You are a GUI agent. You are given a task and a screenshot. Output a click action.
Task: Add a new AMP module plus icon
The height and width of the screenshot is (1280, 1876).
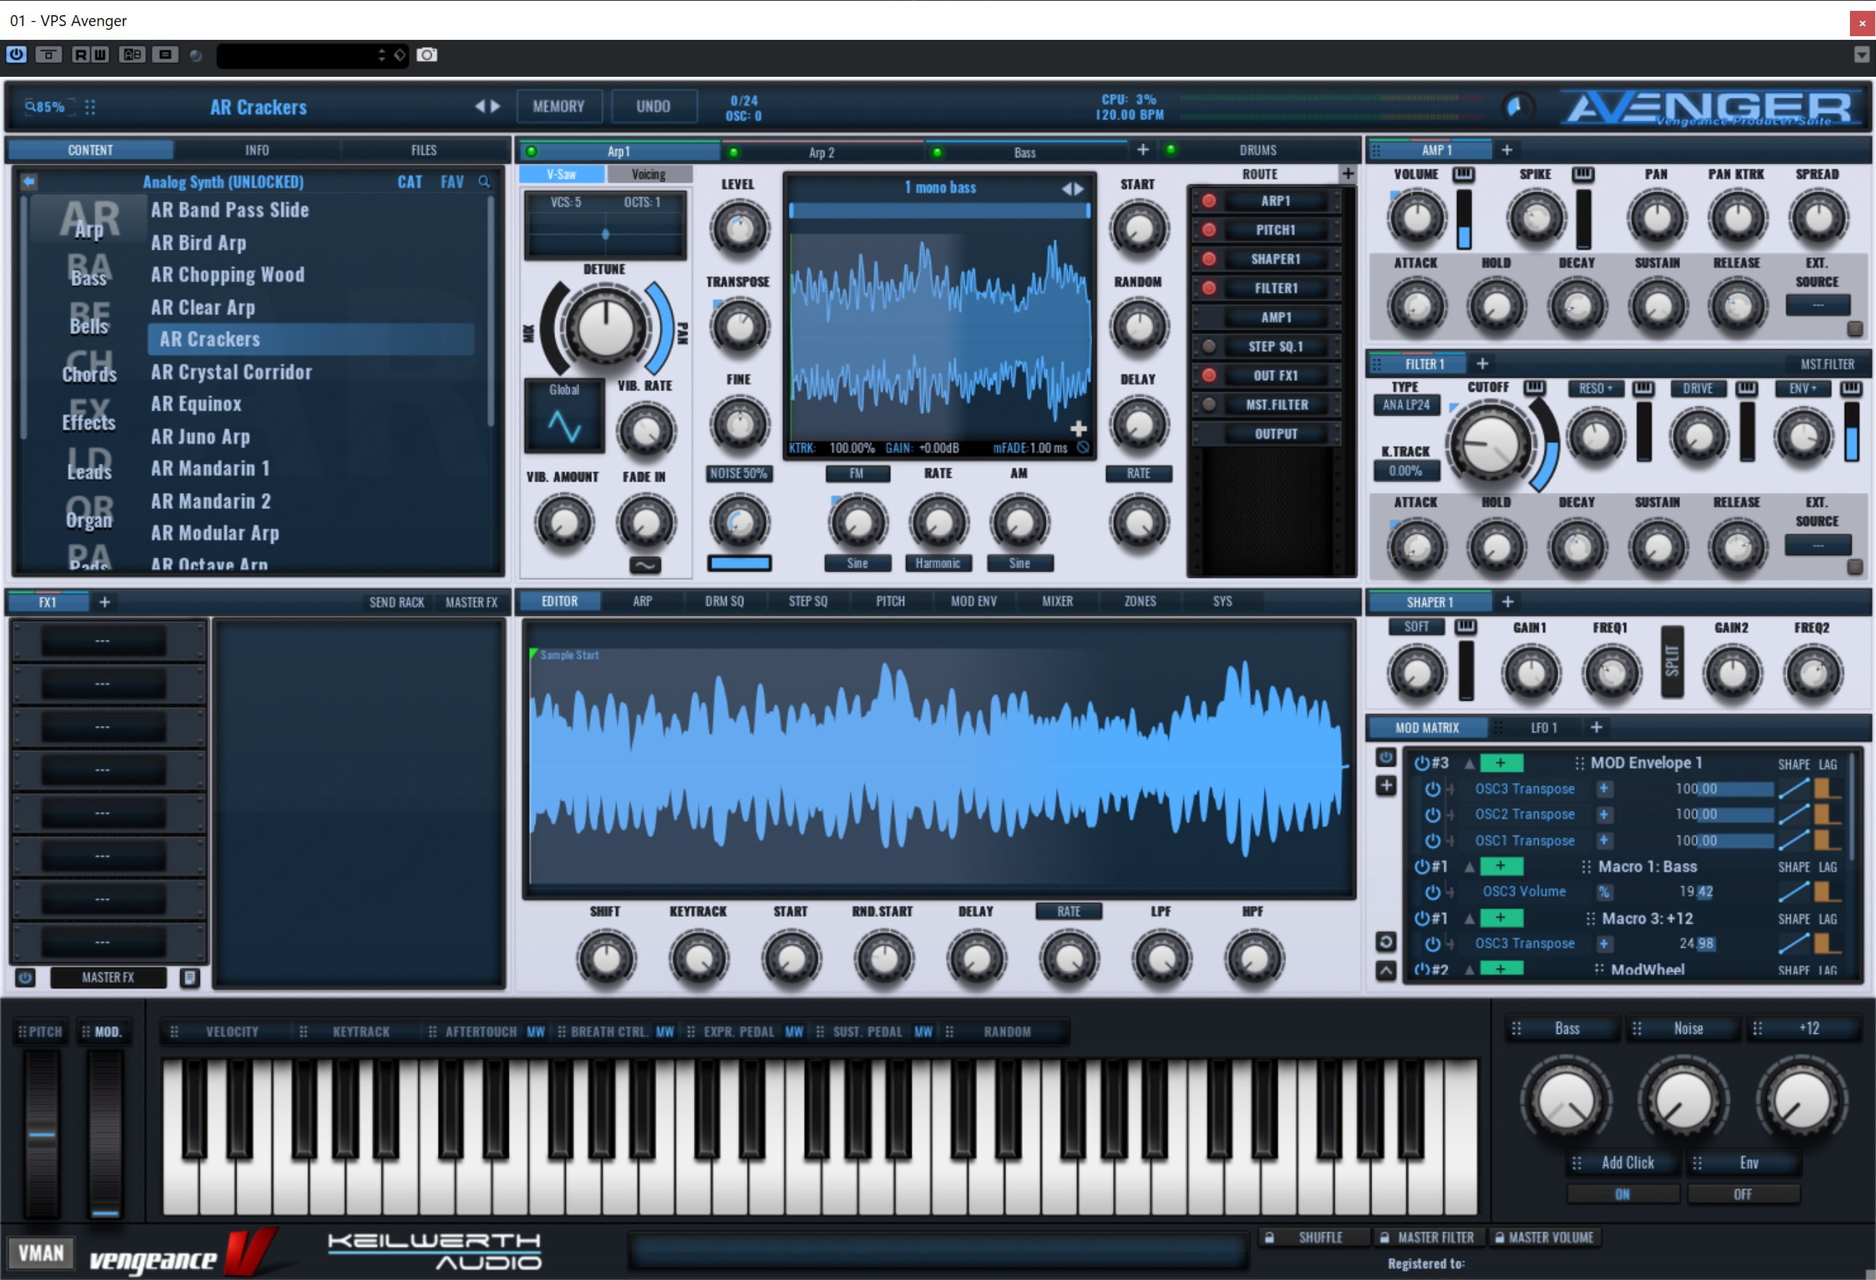[1506, 150]
